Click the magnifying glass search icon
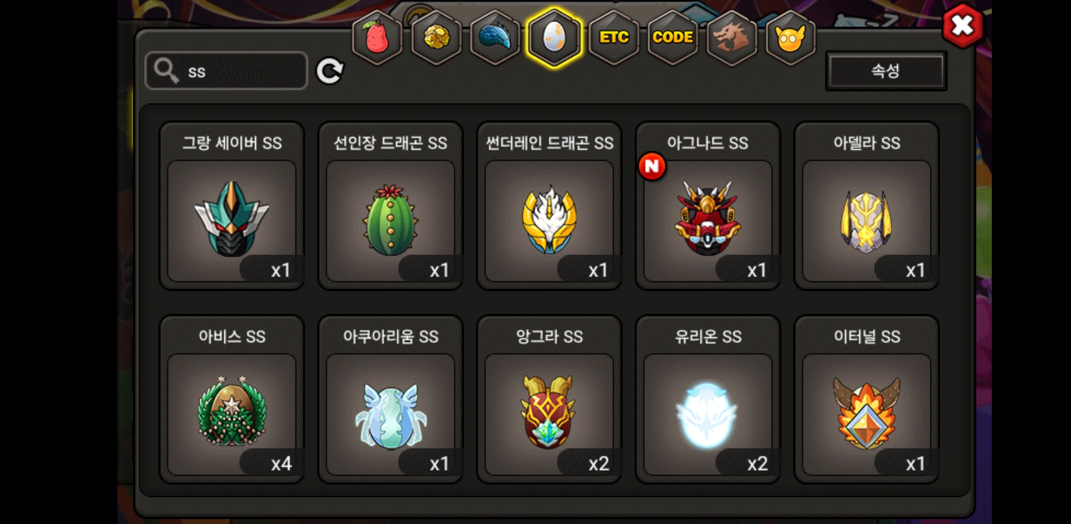 (x=166, y=71)
